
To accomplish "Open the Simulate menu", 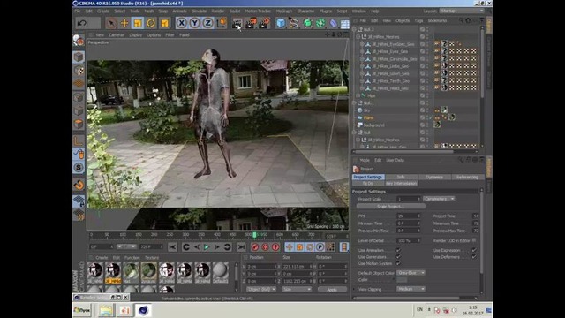I will (199, 11).
